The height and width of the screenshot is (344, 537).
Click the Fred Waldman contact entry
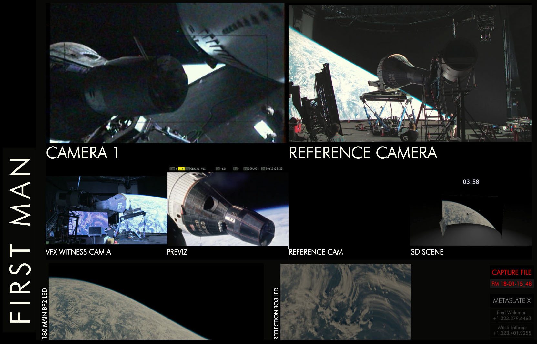point(512,315)
